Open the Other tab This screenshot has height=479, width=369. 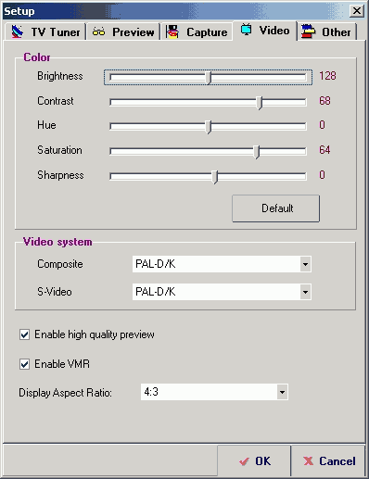point(326,32)
